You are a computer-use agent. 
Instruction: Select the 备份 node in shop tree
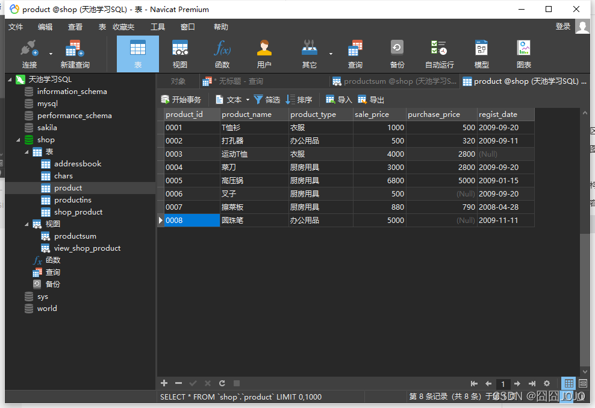(52, 284)
